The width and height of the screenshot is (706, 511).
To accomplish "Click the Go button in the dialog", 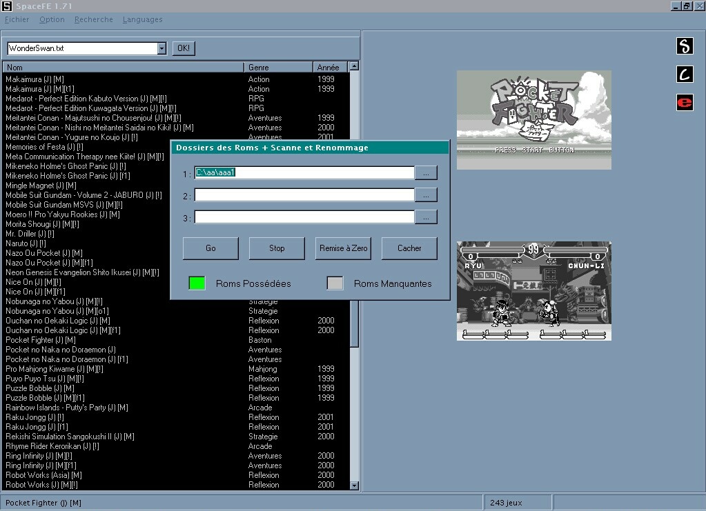I will coord(210,248).
